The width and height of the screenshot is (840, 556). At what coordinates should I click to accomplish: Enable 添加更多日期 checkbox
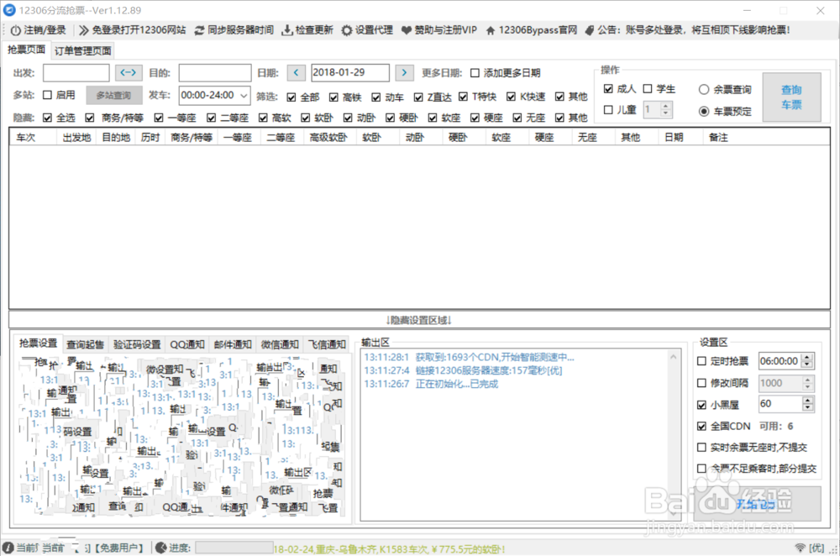coord(475,73)
